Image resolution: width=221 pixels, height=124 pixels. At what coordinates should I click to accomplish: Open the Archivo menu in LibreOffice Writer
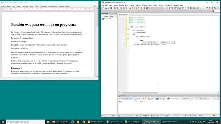(x=3, y=6)
